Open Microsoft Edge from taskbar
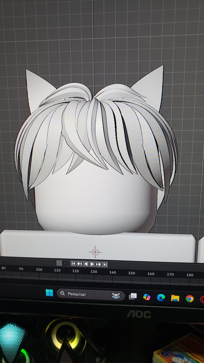This screenshot has width=204, height=363. pyautogui.click(x=161, y=298)
